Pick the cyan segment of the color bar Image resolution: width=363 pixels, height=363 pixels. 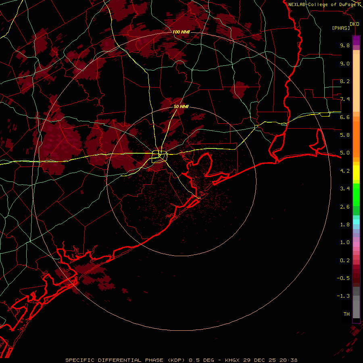(x=356, y=222)
